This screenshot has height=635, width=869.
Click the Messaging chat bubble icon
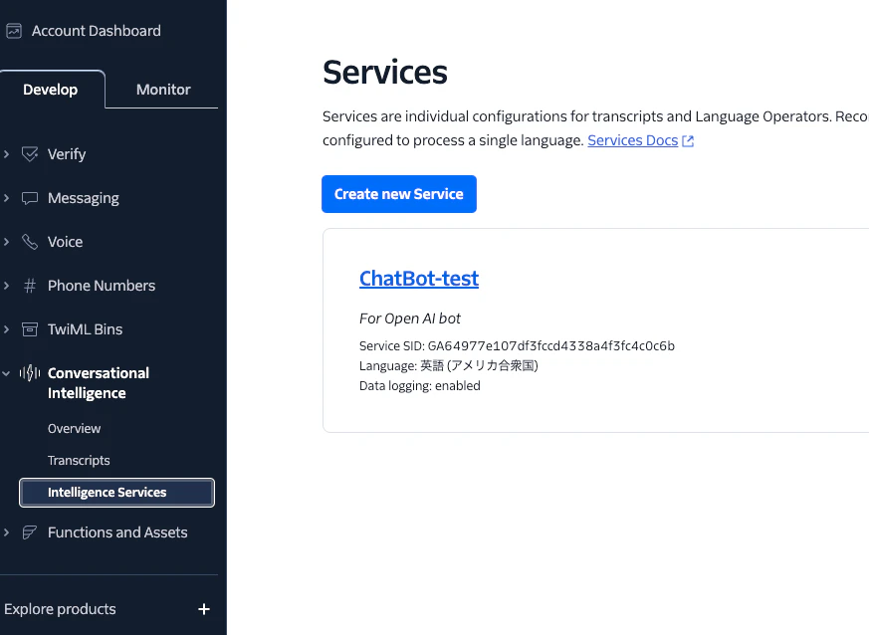point(30,198)
